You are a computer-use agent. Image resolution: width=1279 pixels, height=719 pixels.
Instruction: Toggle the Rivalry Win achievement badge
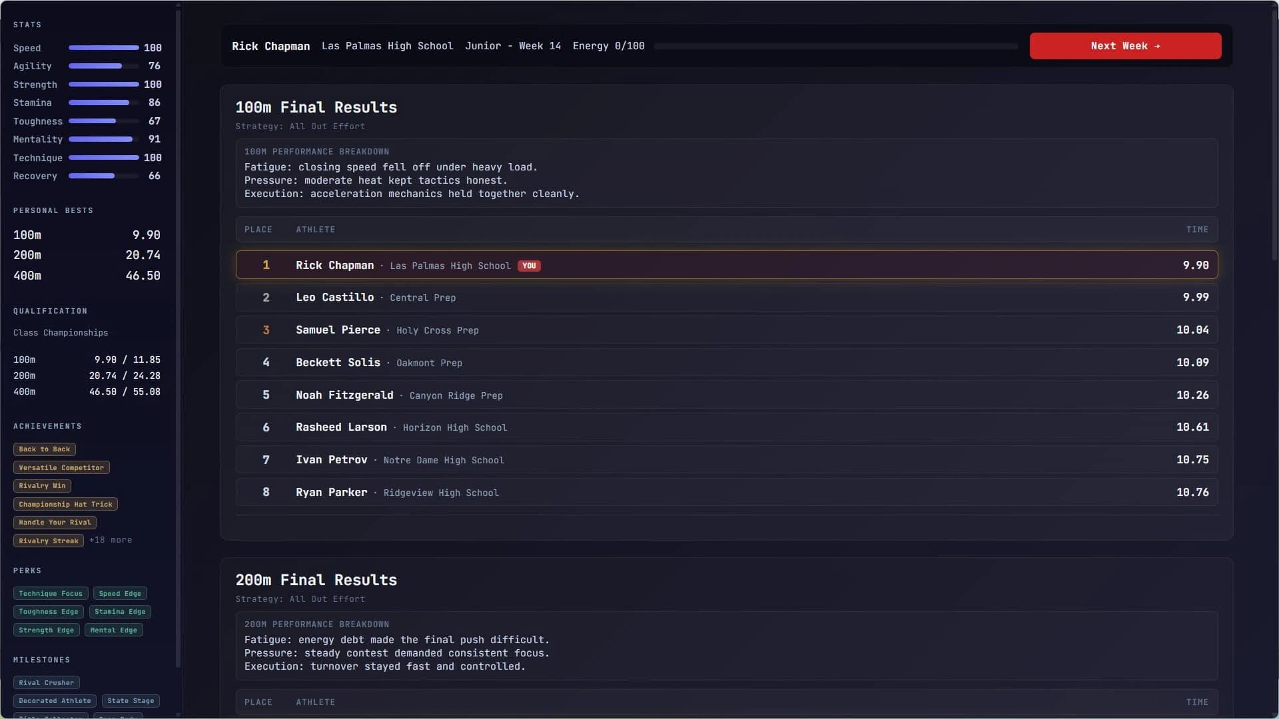tap(42, 485)
